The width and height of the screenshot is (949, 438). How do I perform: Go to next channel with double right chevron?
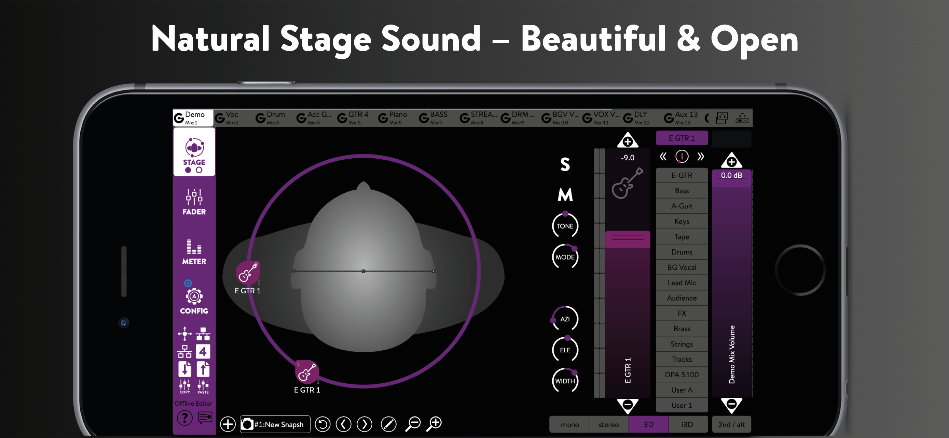click(700, 157)
